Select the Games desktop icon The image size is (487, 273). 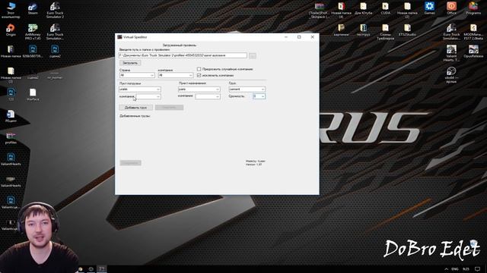click(x=429, y=8)
